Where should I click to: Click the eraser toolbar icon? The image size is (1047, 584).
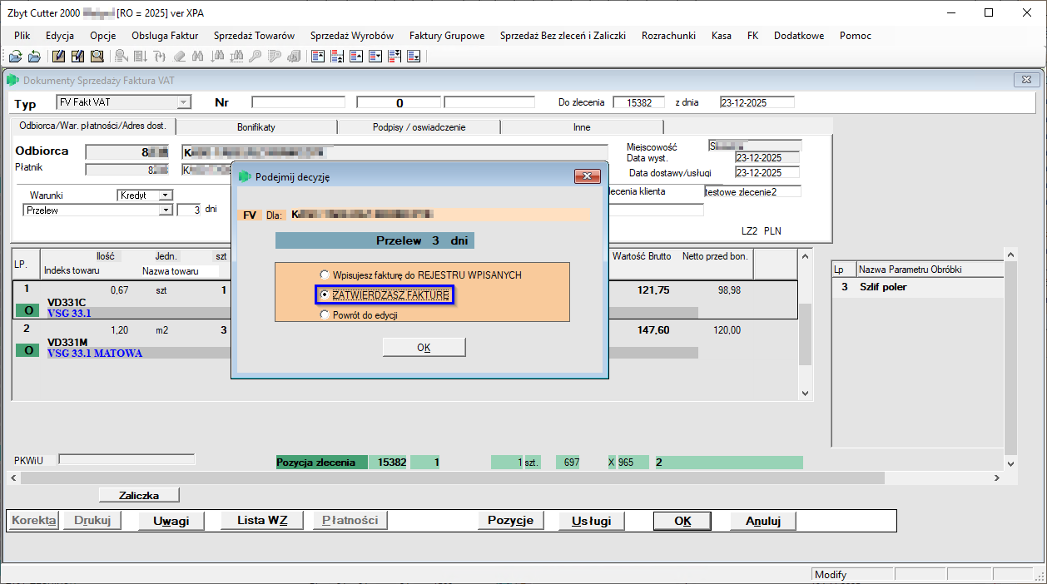[x=179, y=57]
